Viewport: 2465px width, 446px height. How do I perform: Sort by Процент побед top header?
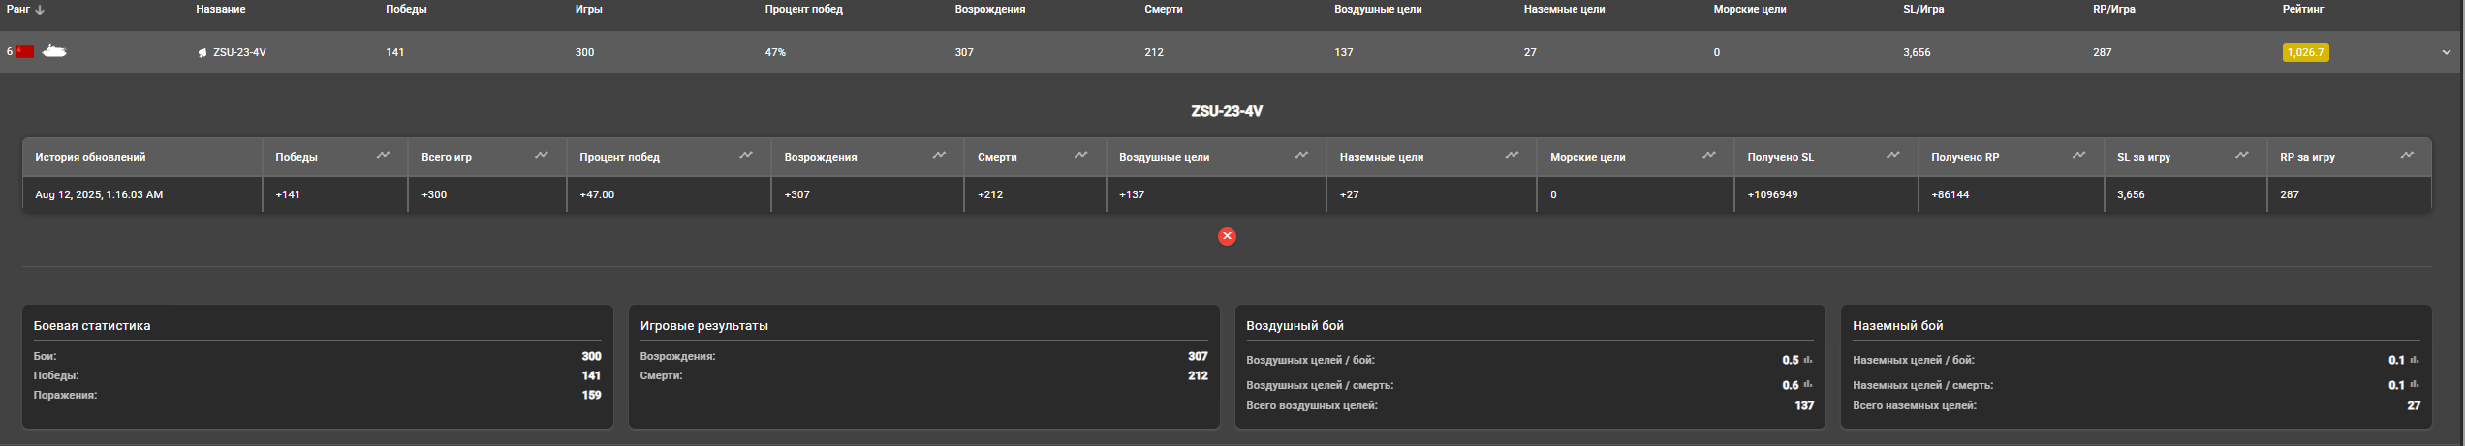803,9
